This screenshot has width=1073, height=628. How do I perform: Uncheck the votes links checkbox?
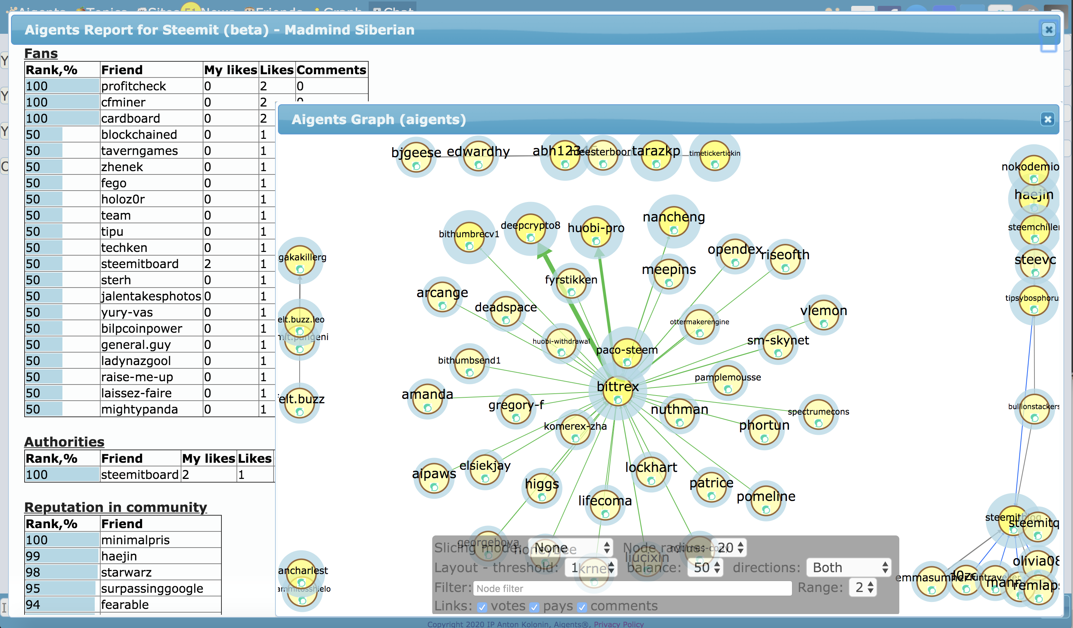482,607
